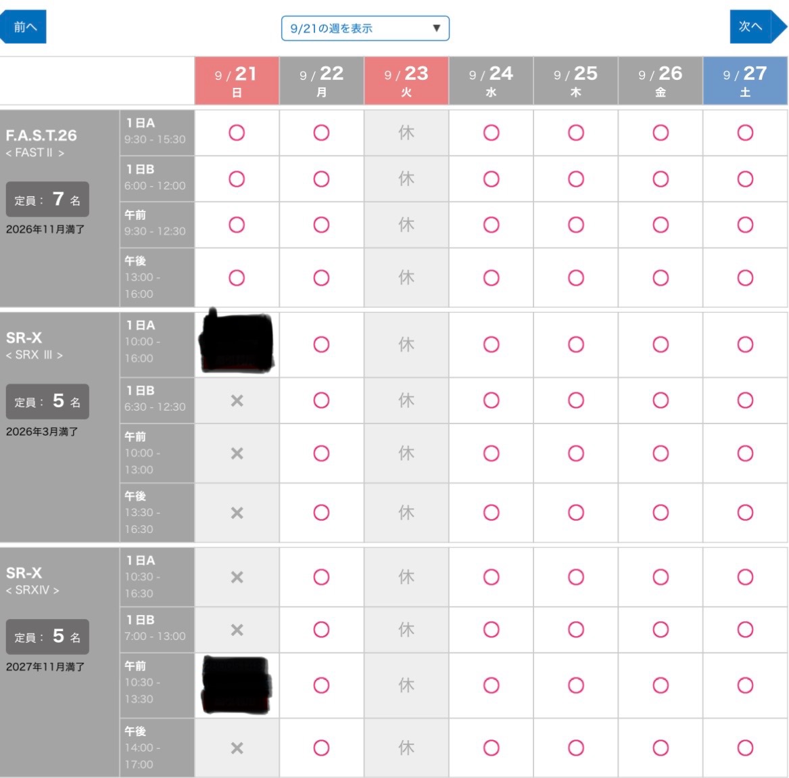
Task: Click the 9/21 Sunday column header
Action: tap(237, 81)
